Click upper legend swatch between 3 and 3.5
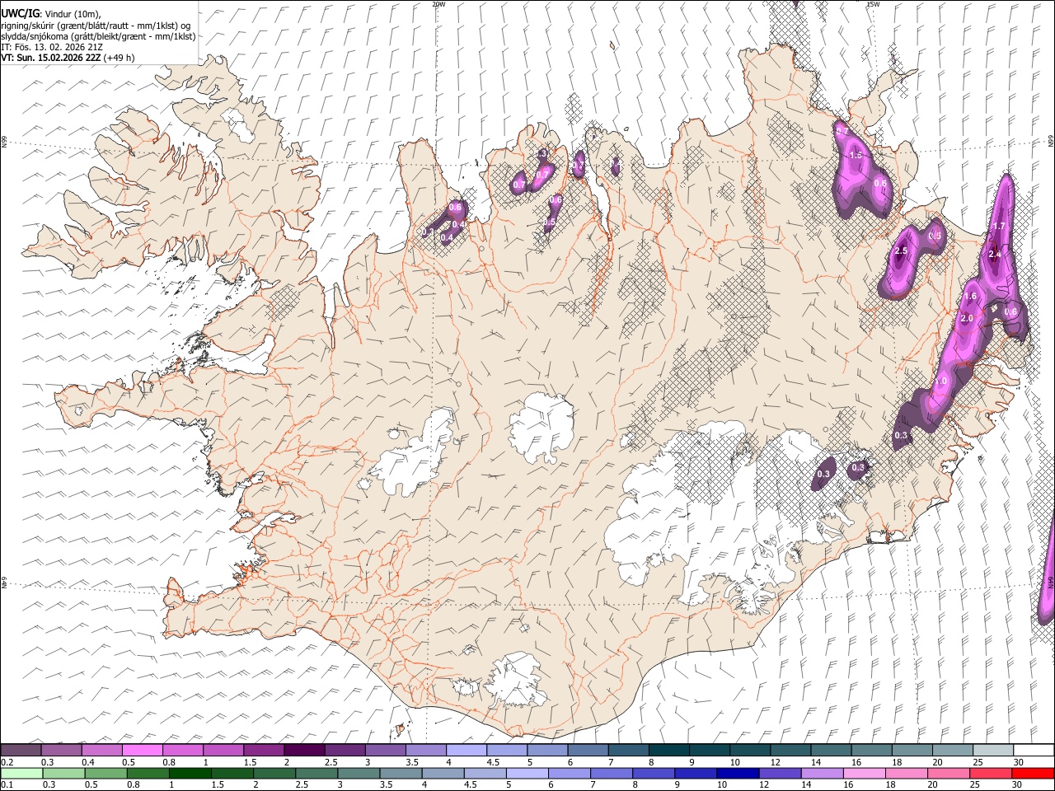Viewport: 1055px width, 791px height. click(x=386, y=750)
